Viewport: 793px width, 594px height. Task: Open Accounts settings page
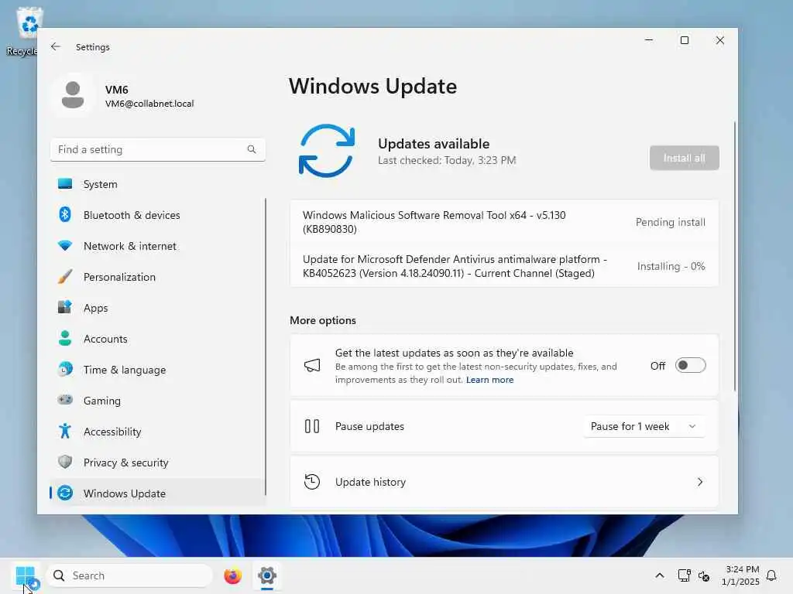158,339
